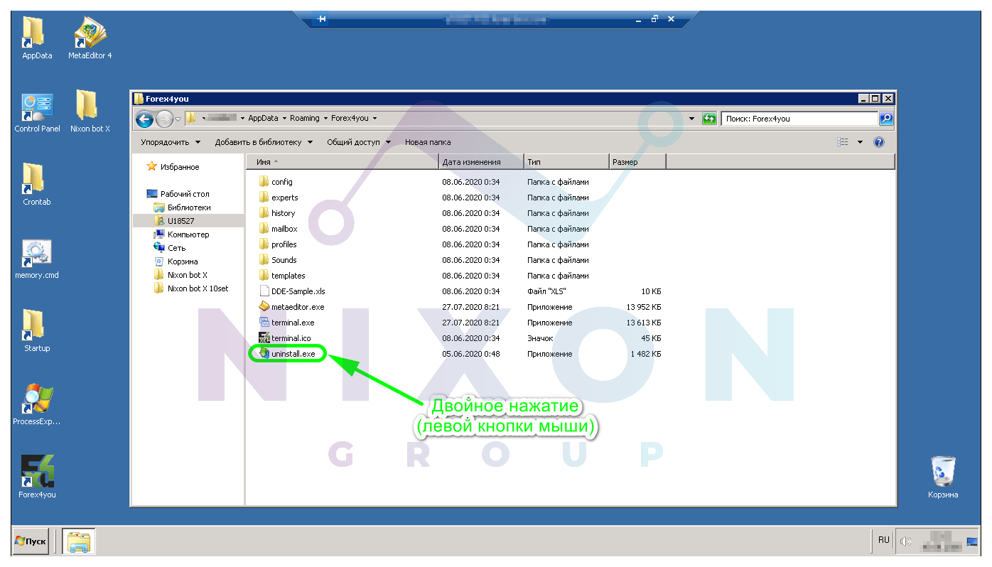Refresh the folder with the green arrows button
This screenshot has height=567, width=992.
tap(708, 119)
